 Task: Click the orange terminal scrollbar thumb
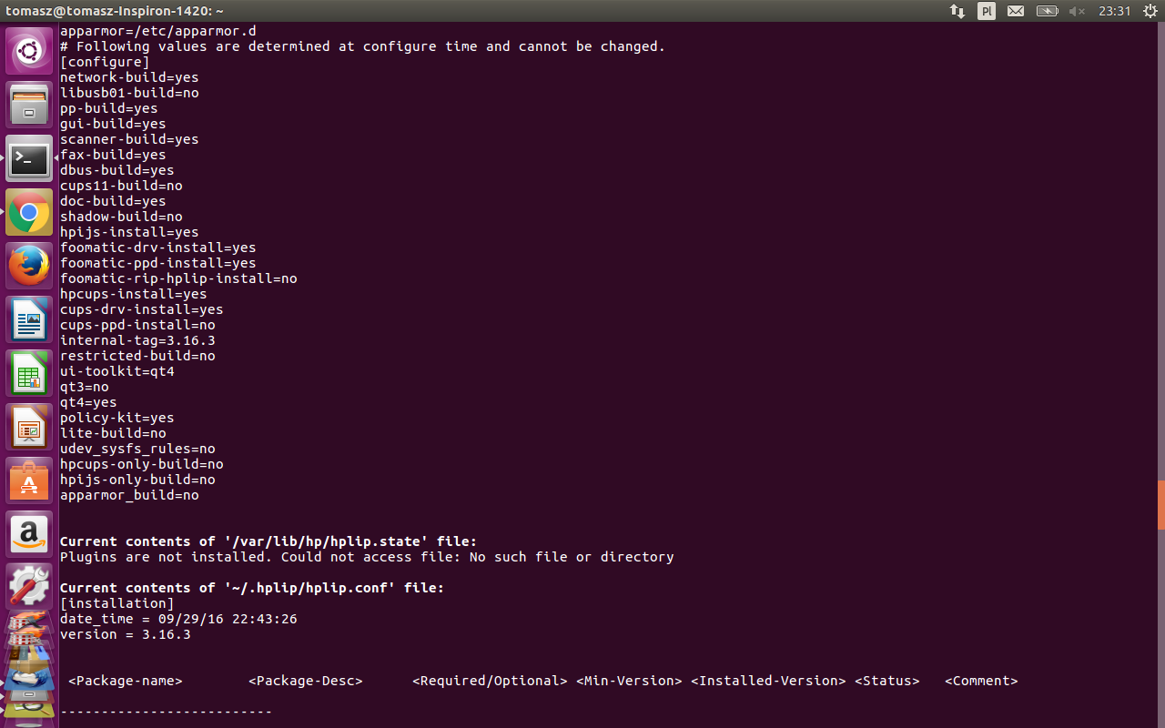[x=1161, y=504]
